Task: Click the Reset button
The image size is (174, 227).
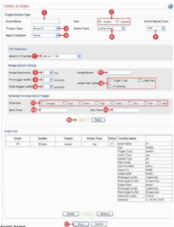Action: pos(98,120)
